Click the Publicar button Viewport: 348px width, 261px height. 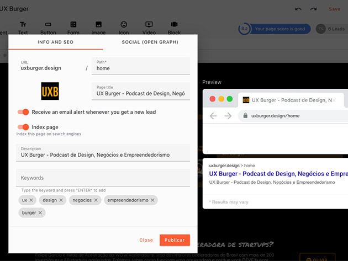[x=175, y=240]
